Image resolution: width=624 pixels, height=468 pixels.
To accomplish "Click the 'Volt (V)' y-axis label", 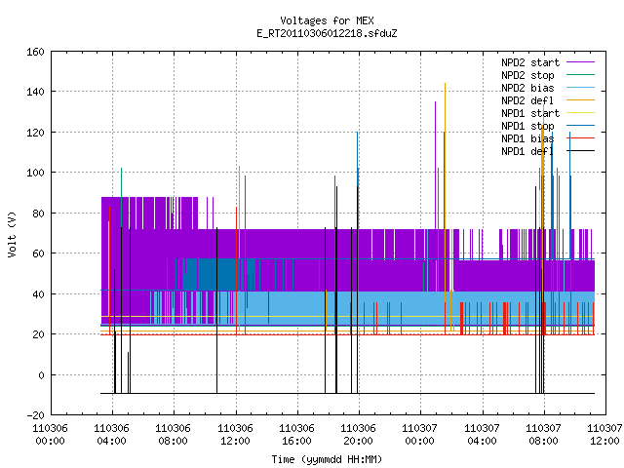I will tap(12, 234).
